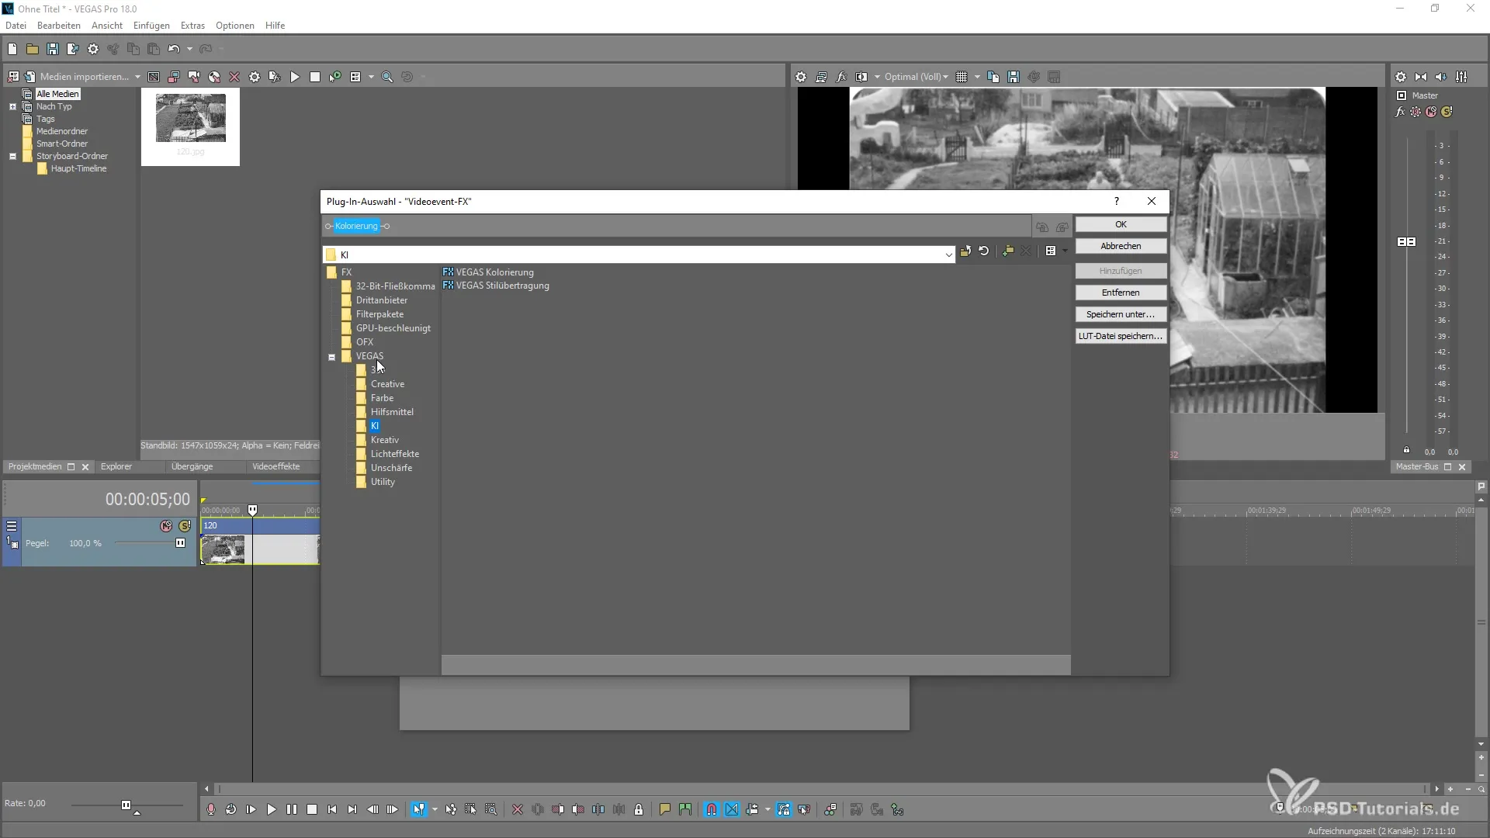Collapse the VEGAS folder tree node
Image resolution: width=1490 pixels, height=838 pixels.
tap(331, 357)
